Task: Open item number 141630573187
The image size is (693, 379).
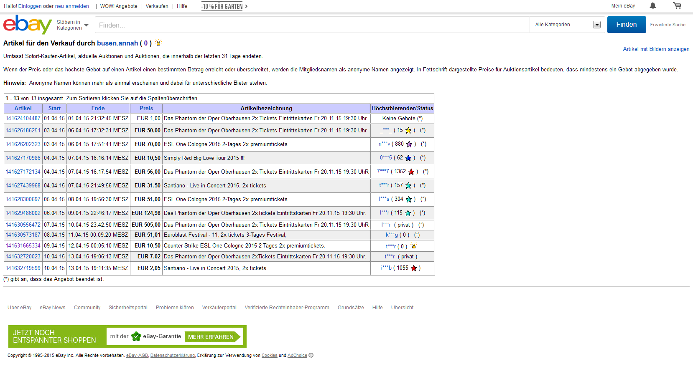Action: [x=23, y=235]
